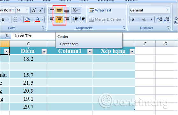Open the Column1 filter dropdown
178x115 pixels.
coord(90,52)
